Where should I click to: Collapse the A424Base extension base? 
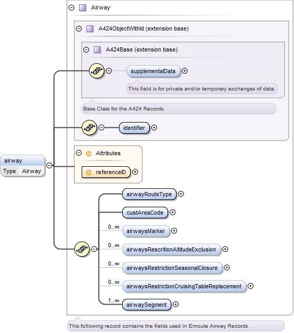(x=86, y=49)
